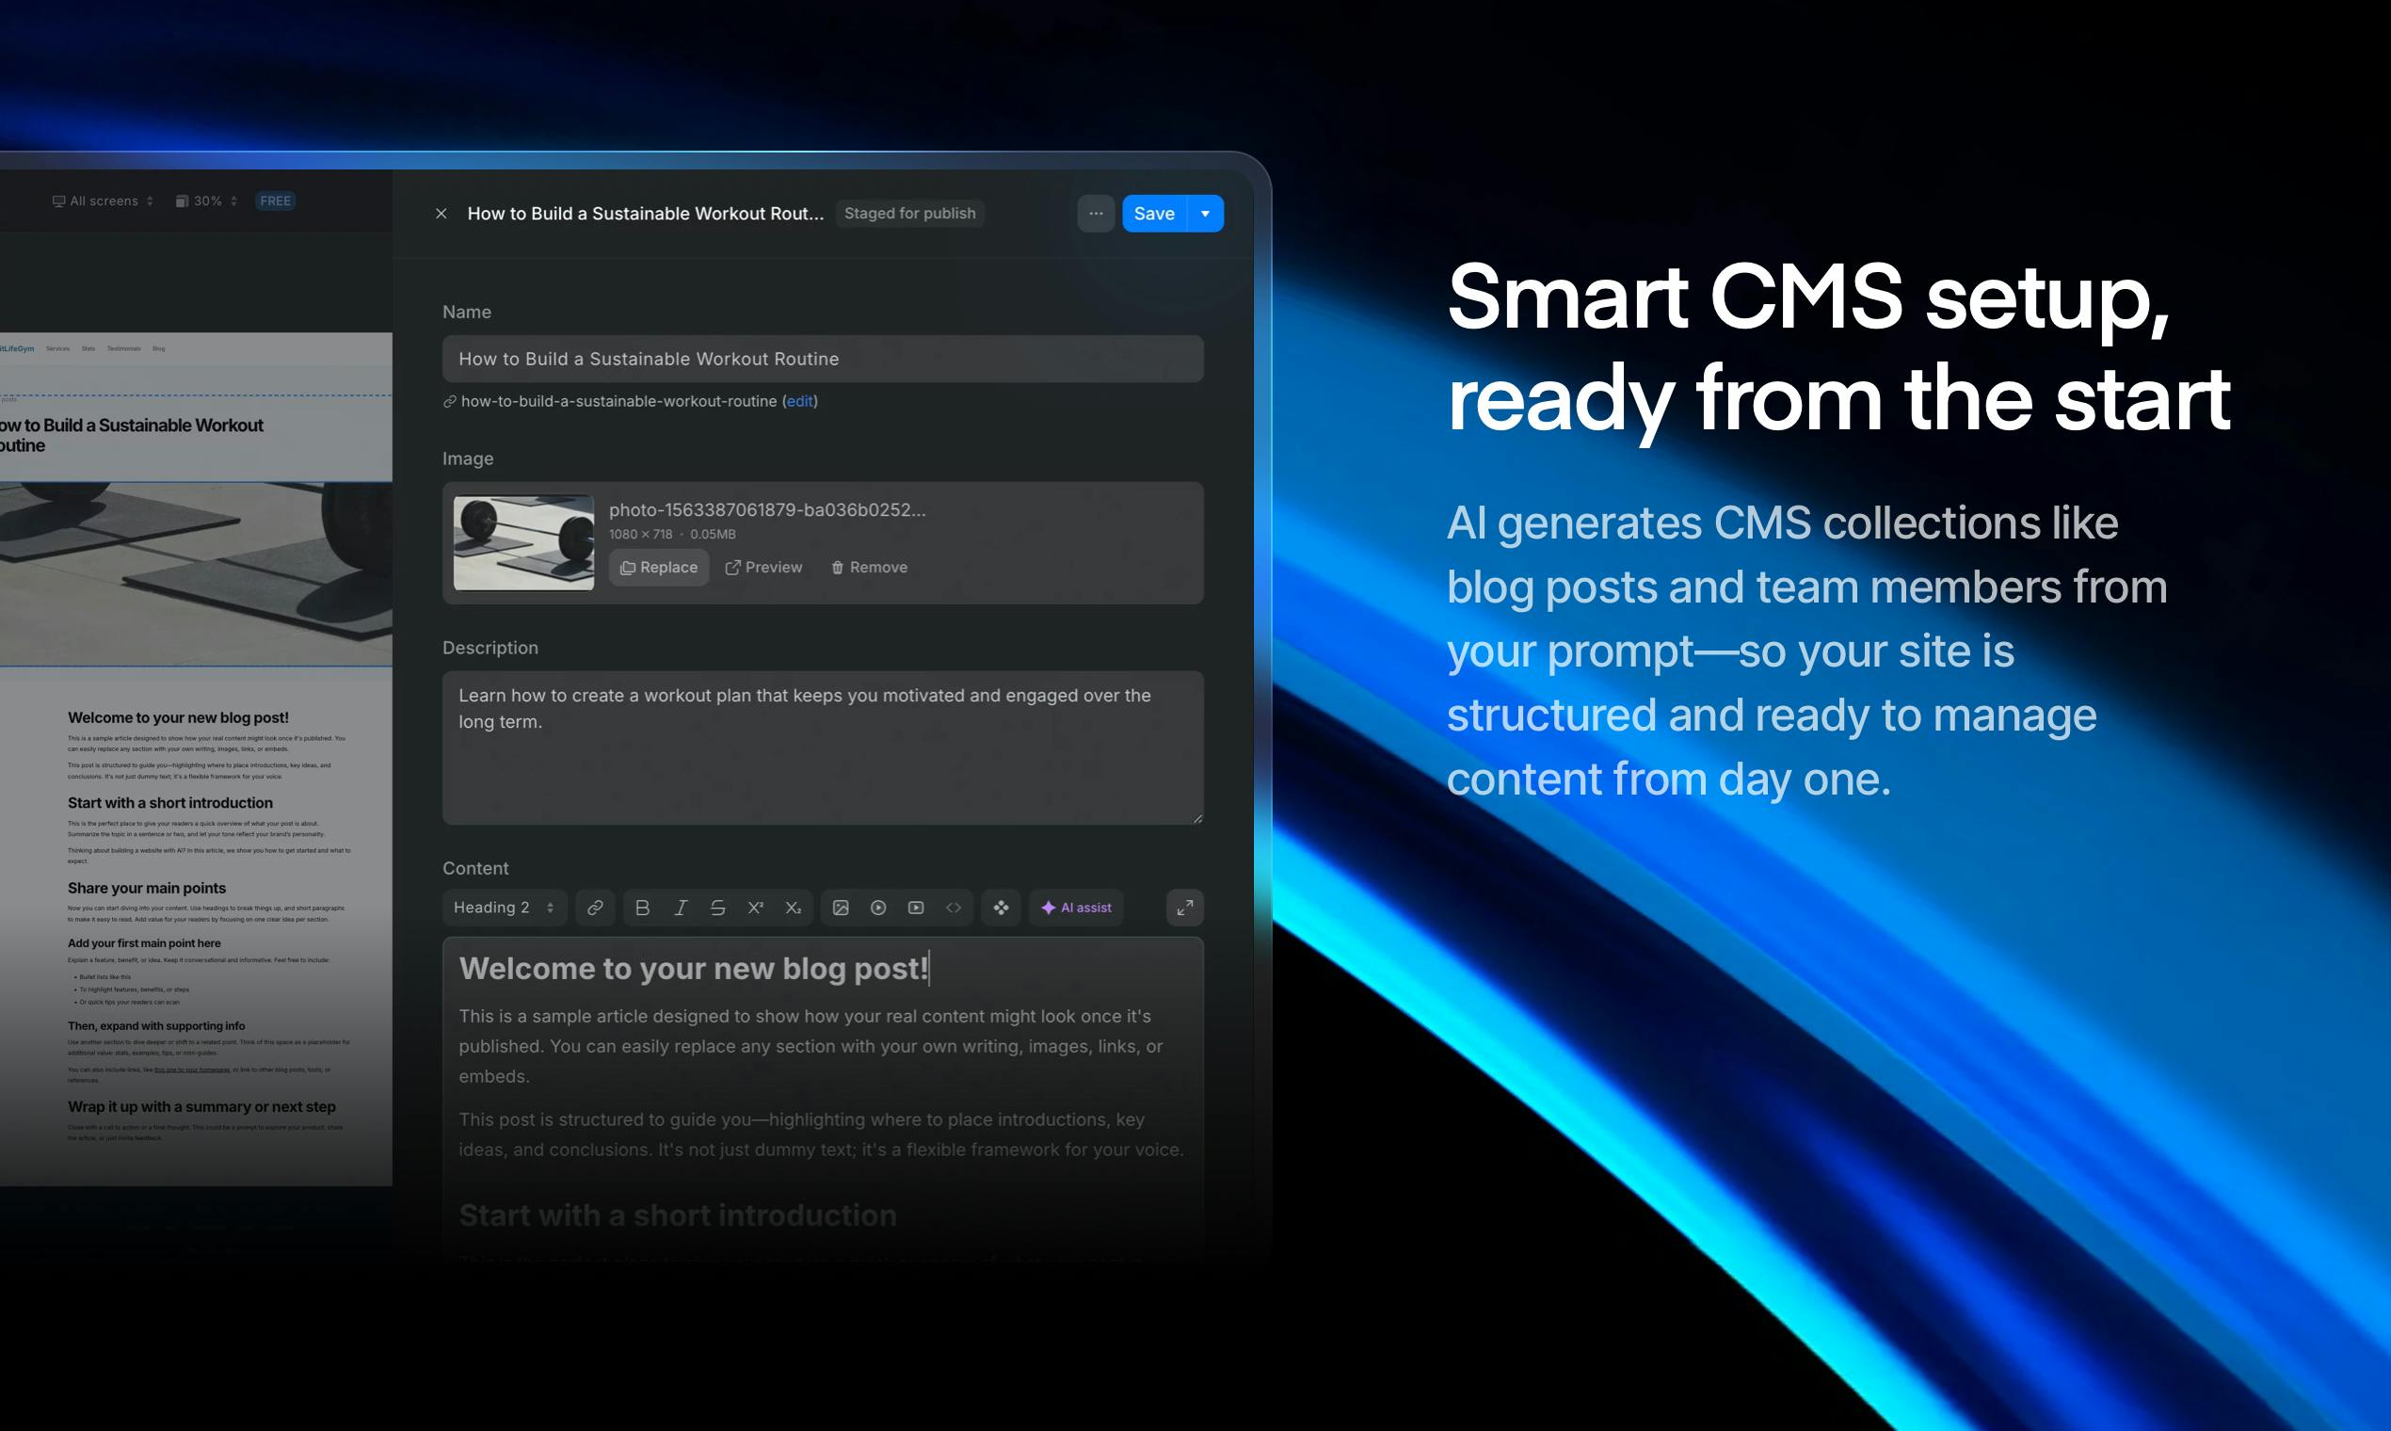Preview the uploaded image

pos(763,568)
